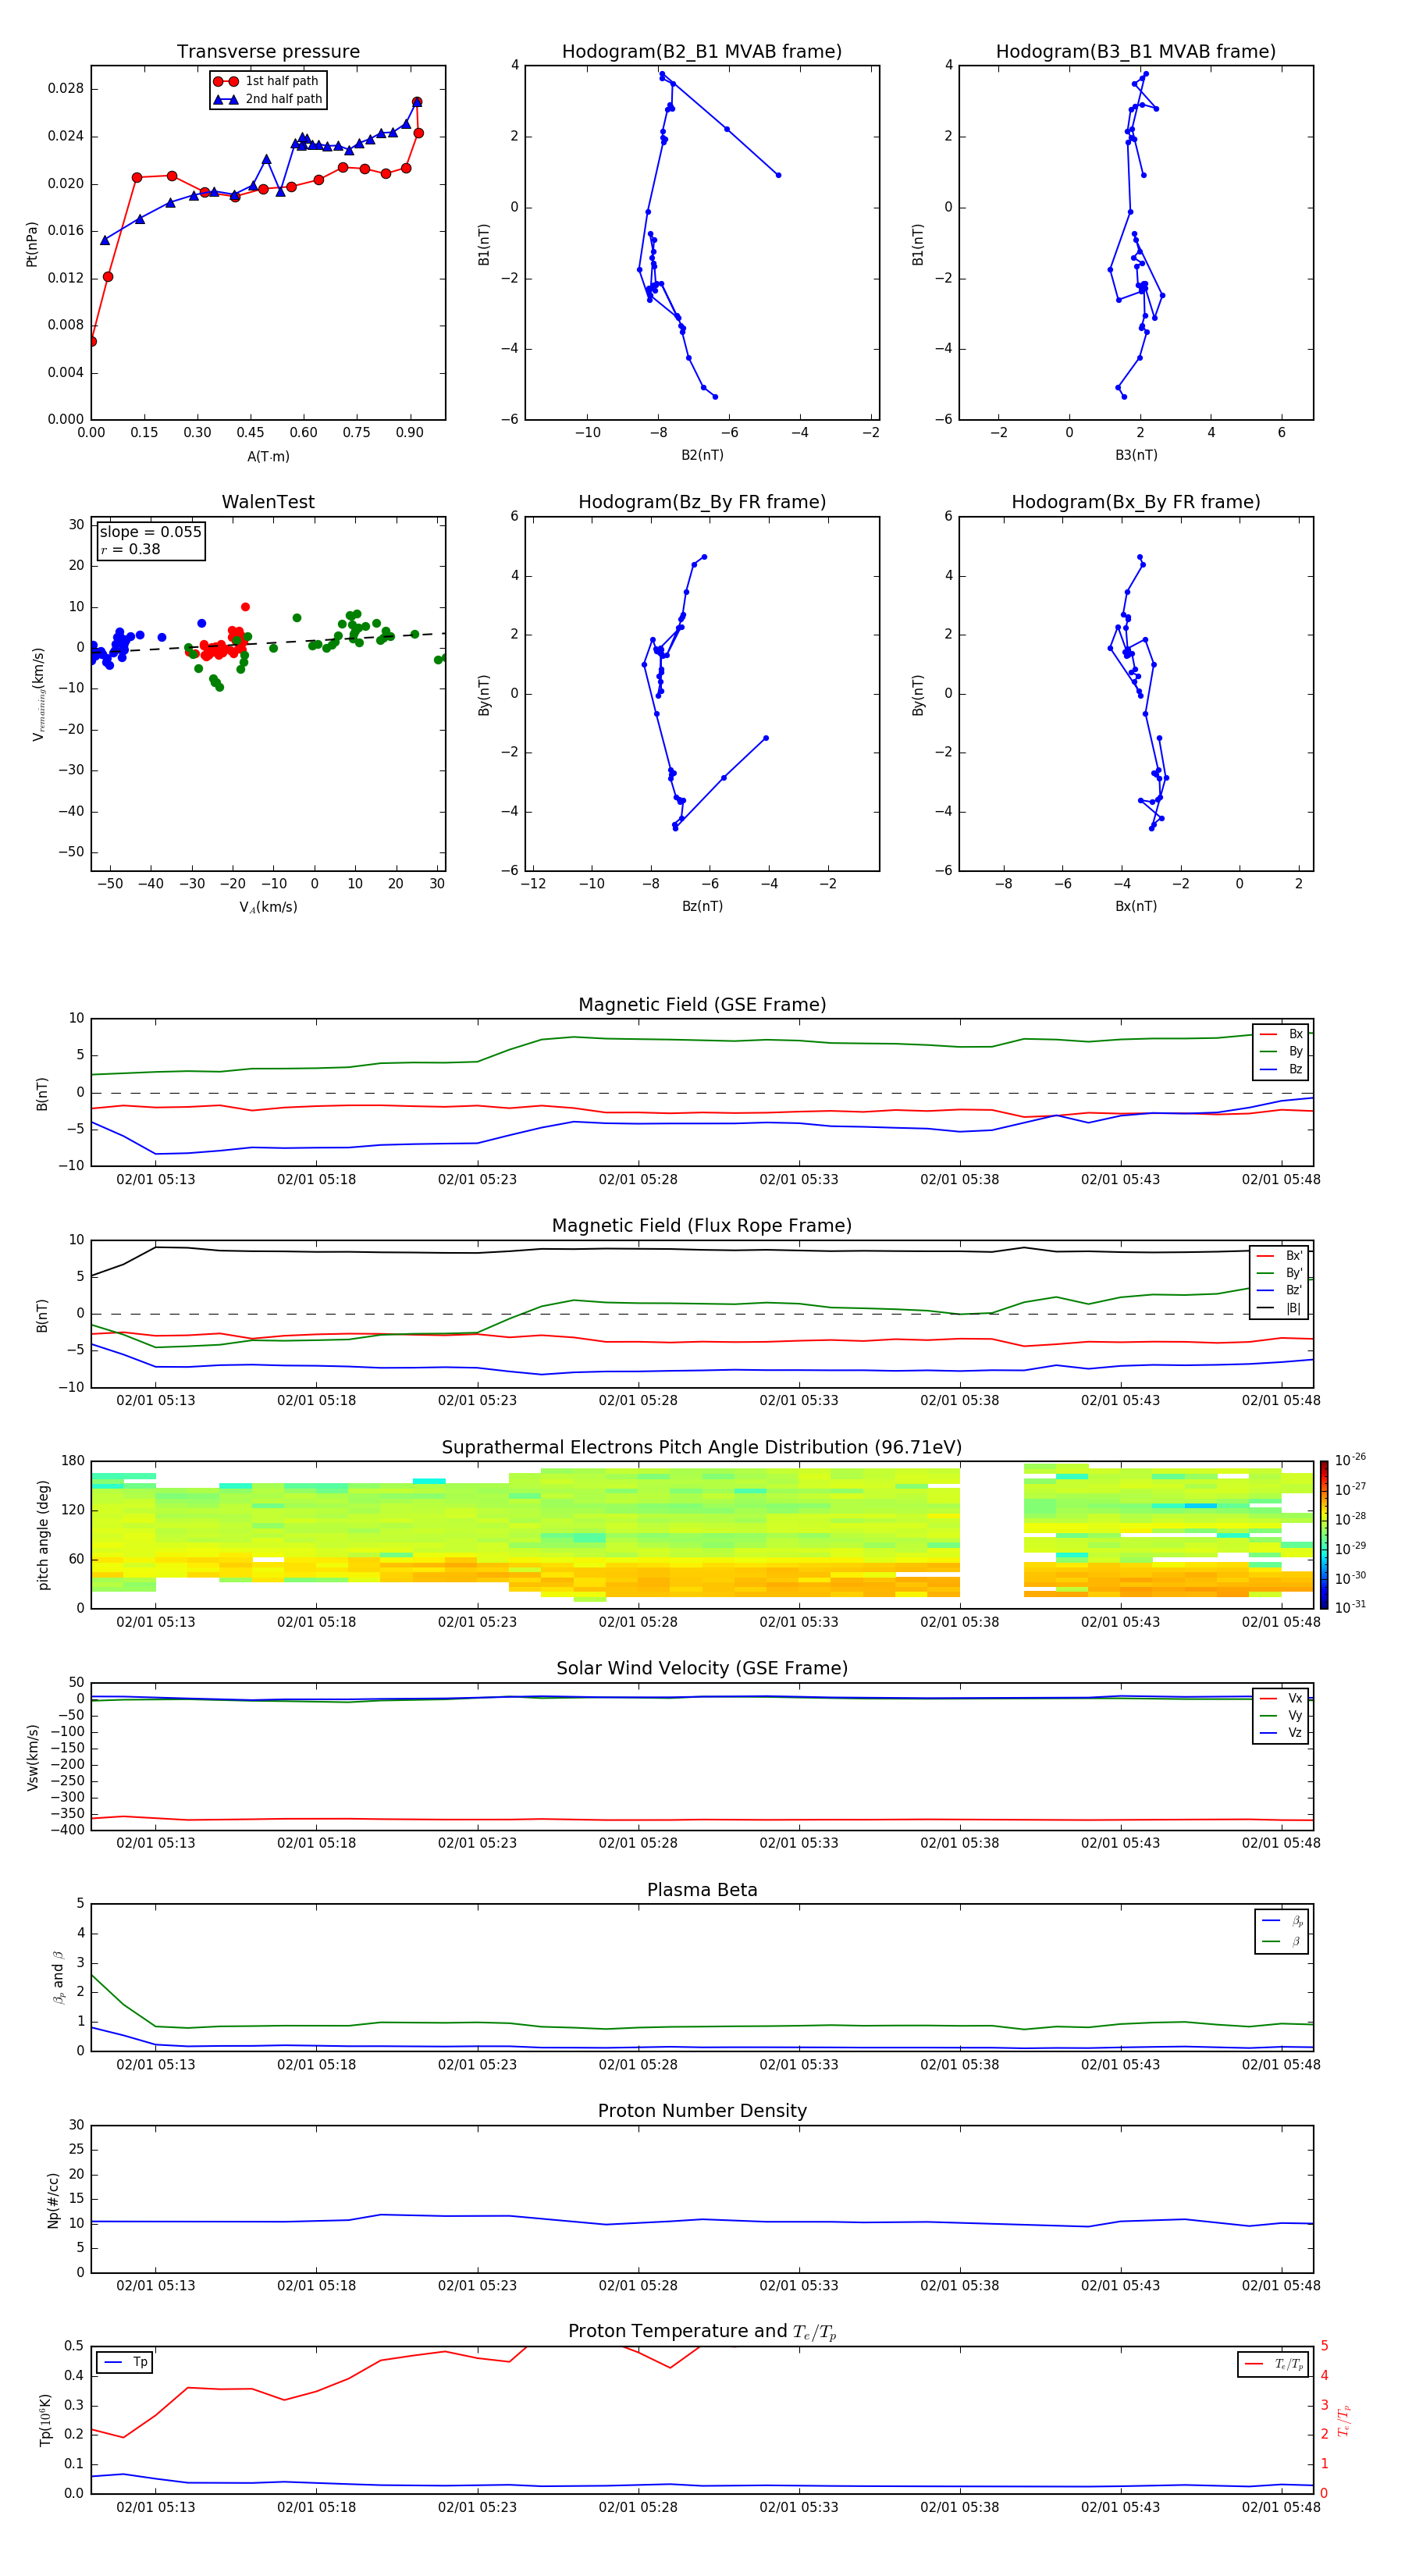The image size is (1405, 2576).
Task: Click the 'Transverse pressure' plot title
Action: click(x=268, y=52)
